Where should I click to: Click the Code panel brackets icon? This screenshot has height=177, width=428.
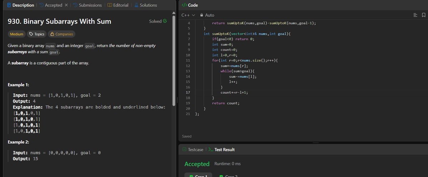[x=184, y=5]
